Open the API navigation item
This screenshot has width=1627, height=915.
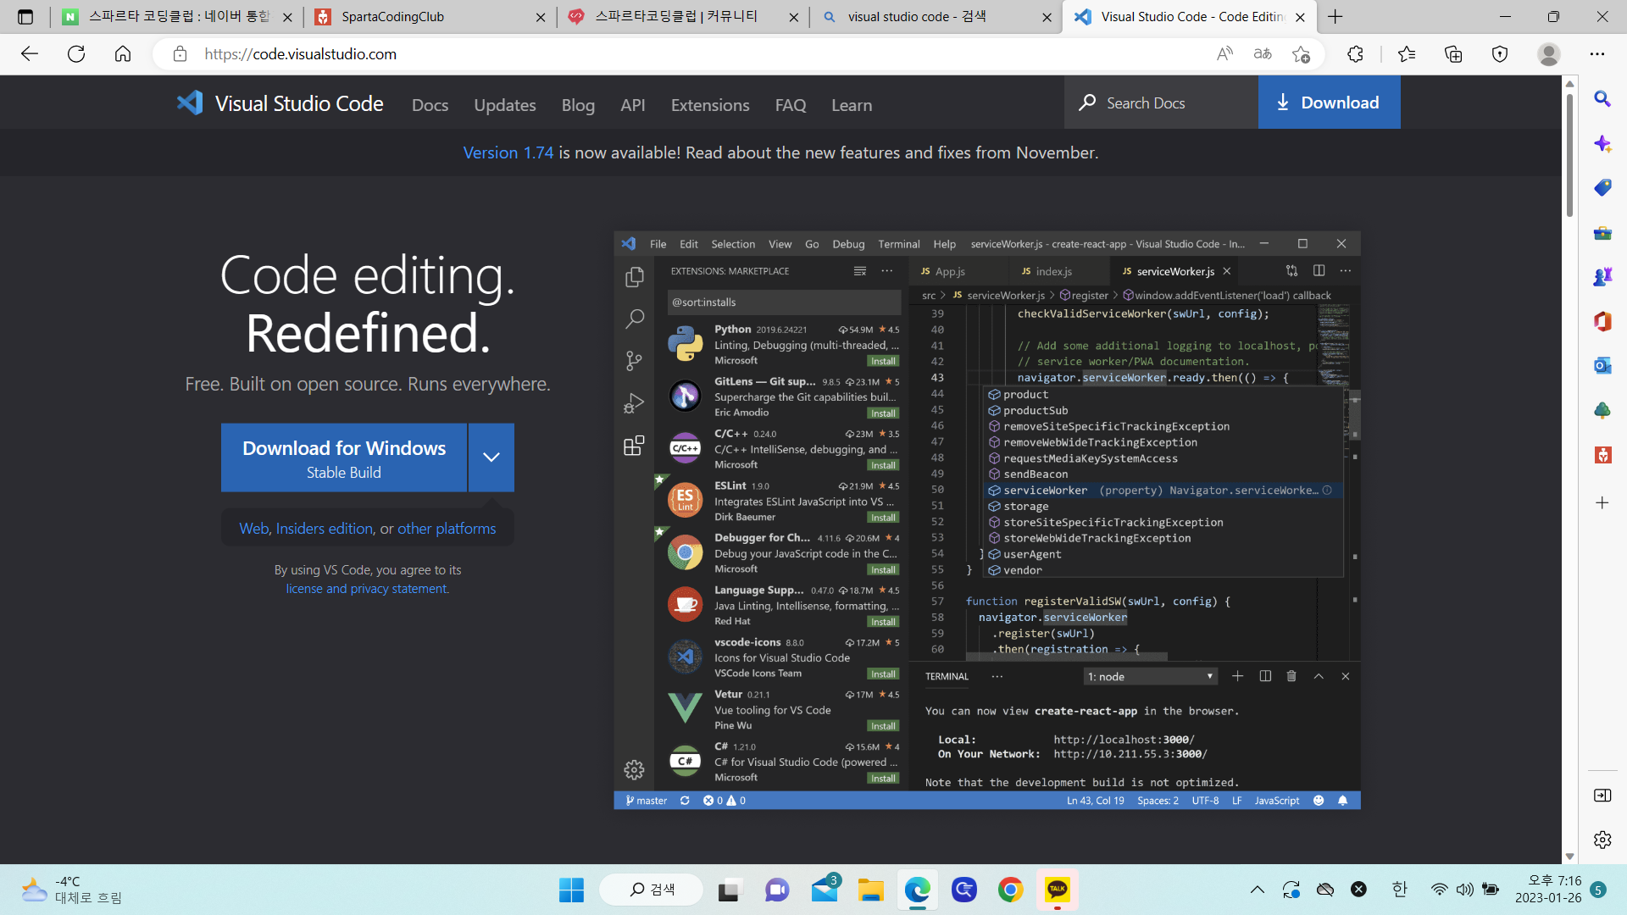pos(632,105)
